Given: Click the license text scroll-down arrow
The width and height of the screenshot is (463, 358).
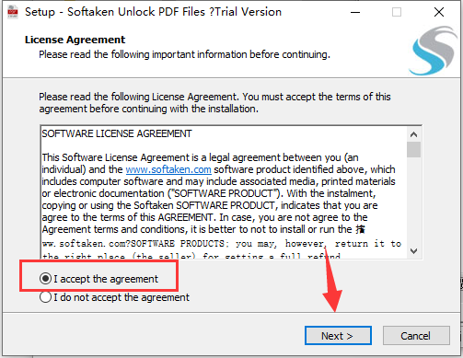Looking at the screenshot, I should tap(413, 251).
